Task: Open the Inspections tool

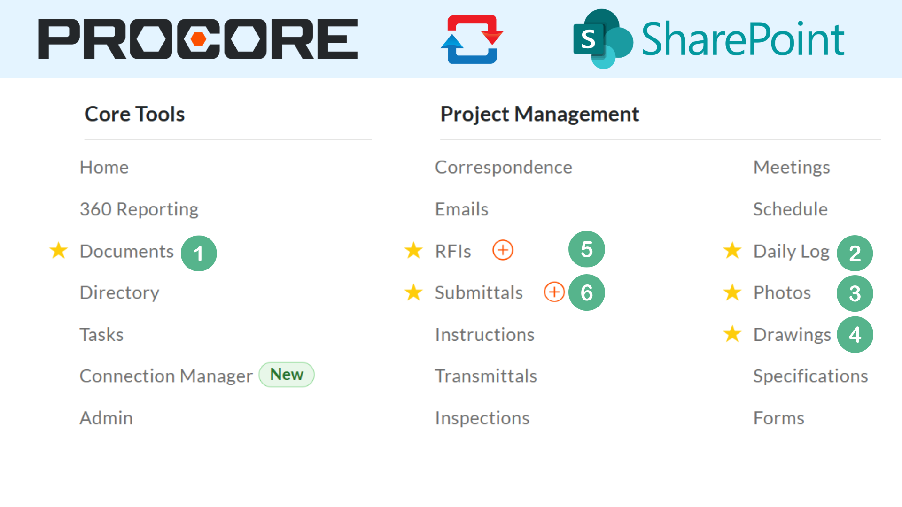Action: [x=482, y=418]
